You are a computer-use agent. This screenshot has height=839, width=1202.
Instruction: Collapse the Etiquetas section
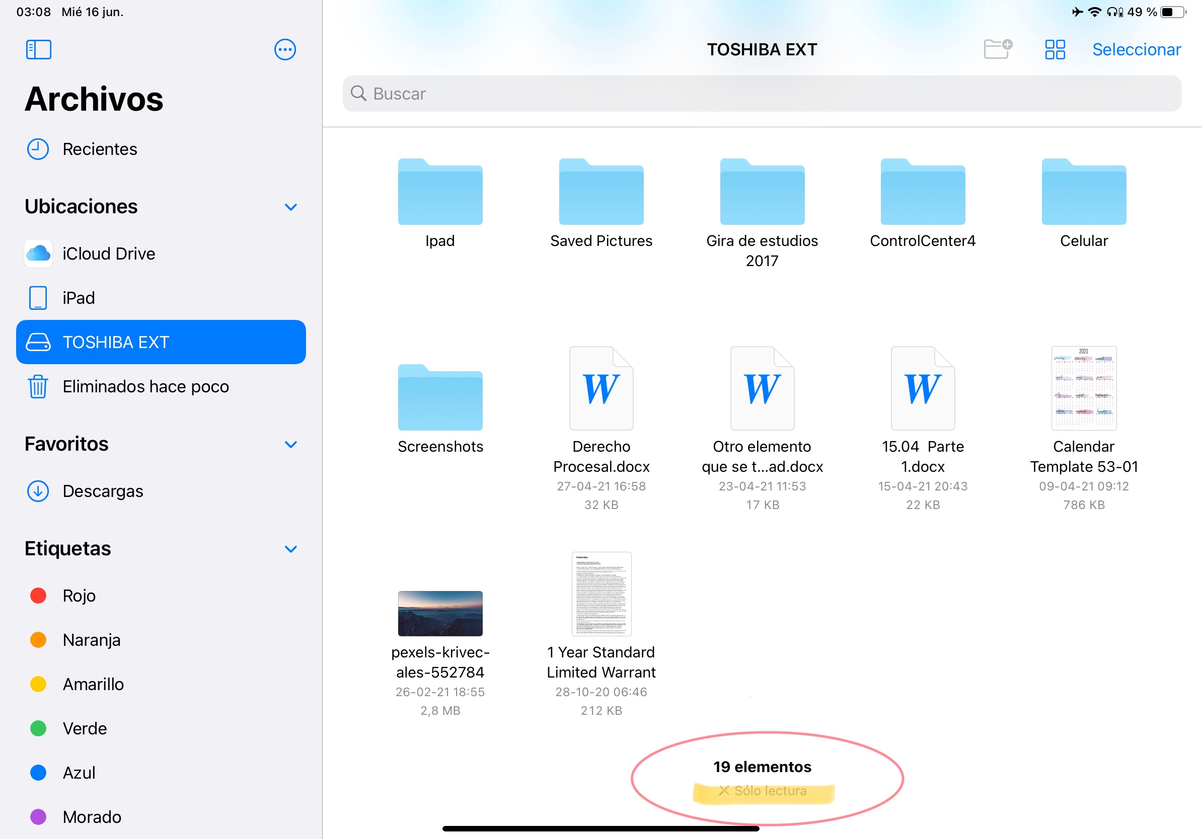pos(290,549)
